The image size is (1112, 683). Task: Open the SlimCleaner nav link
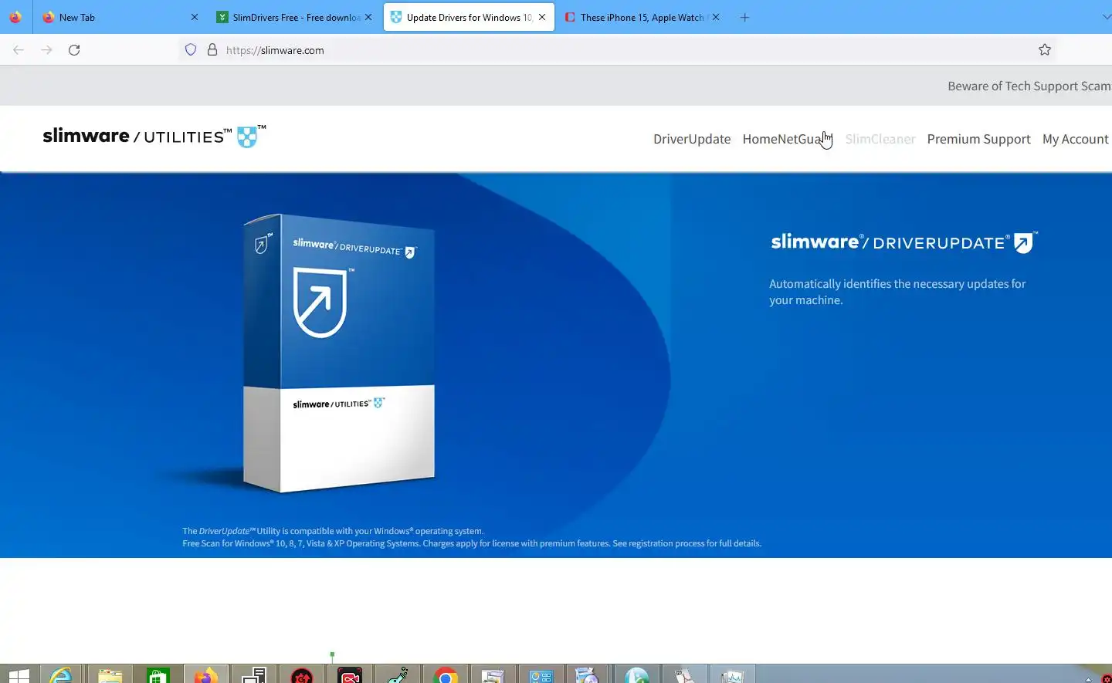point(880,139)
